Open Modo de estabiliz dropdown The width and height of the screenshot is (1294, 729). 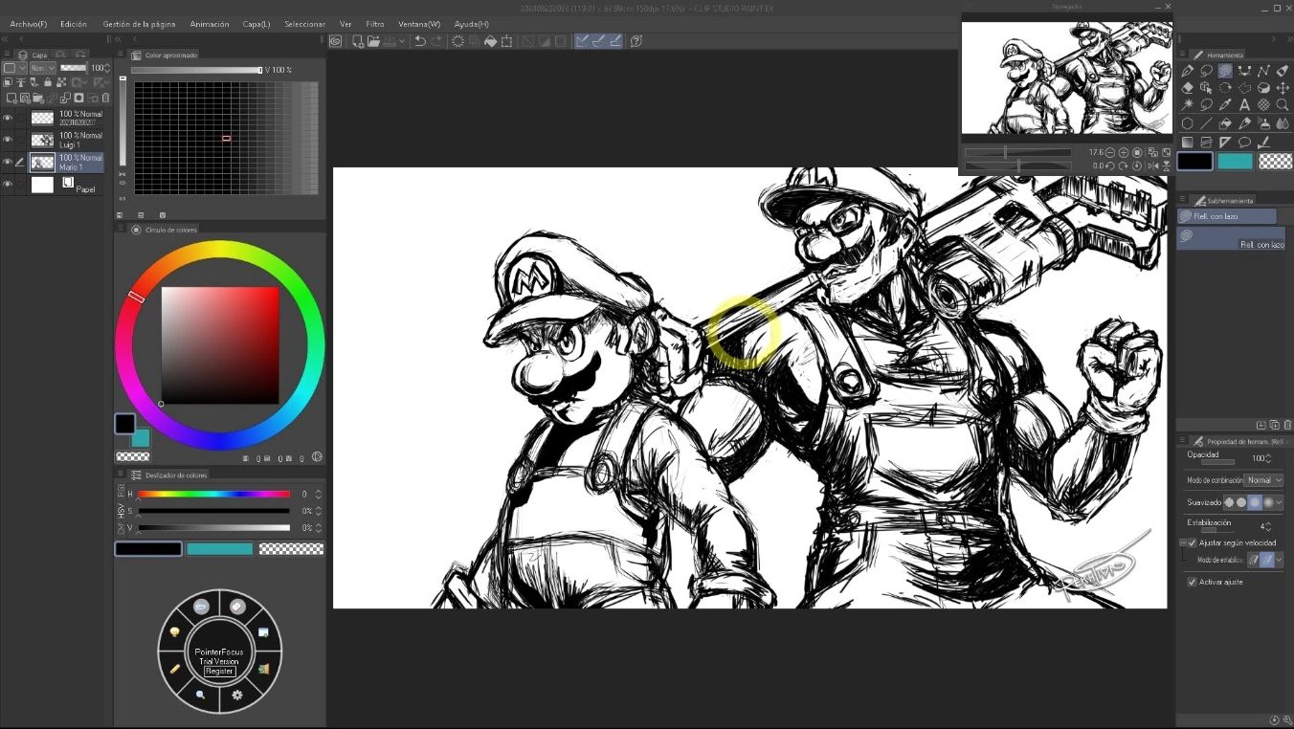1279,560
